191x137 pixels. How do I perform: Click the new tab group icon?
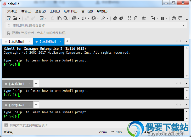pyautogui.click(x=153, y=18)
